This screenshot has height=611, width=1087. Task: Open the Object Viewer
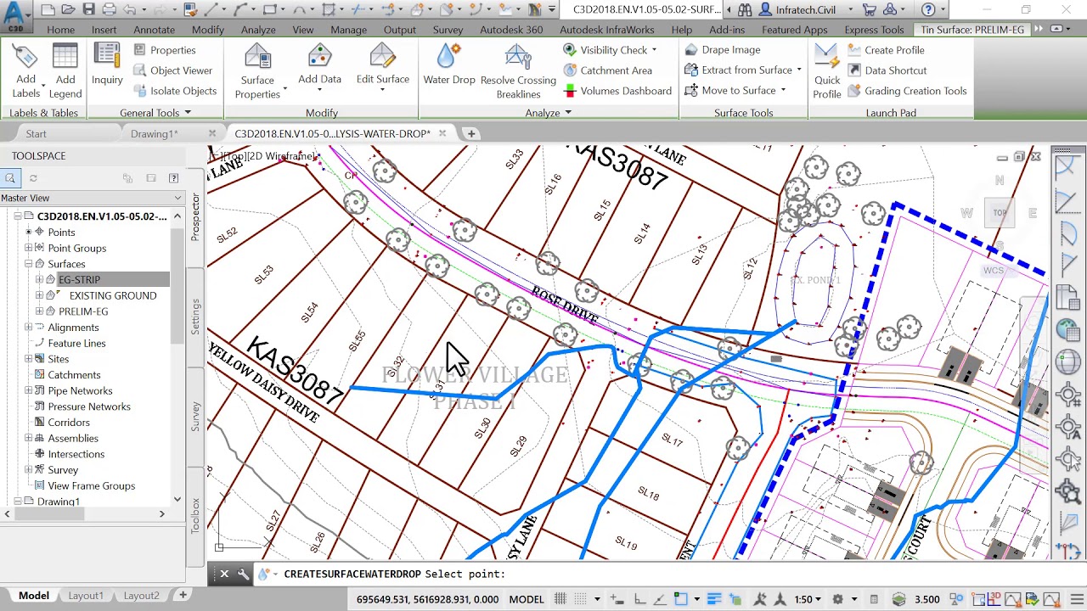coord(173,70)
